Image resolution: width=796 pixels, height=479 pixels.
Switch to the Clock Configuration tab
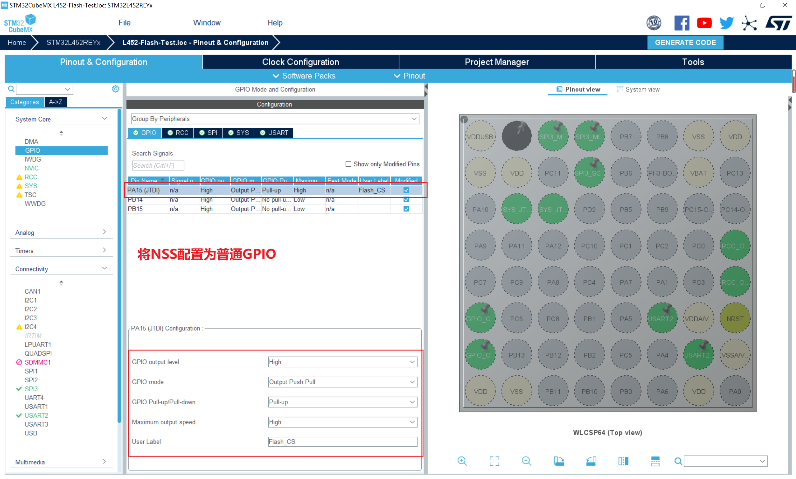(300, 62)
